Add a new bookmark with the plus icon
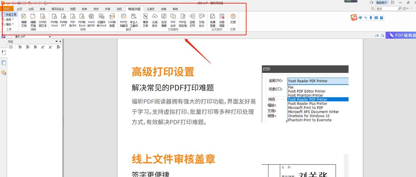This screenshot has width=416, height=177. click(28, 47)
